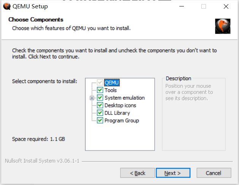Continue with the Next button
Viewport: 239px width, 185px height.
(x=173, y=173)
